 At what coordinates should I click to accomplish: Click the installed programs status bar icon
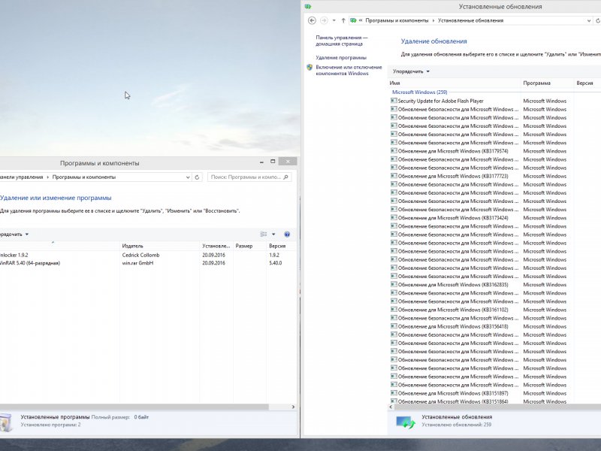click(x=6, y=422)
